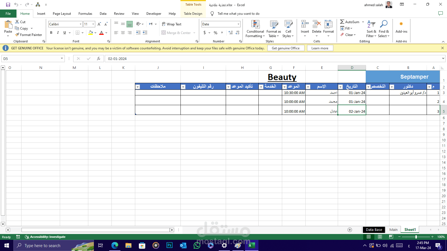Add a new sheet with the plus icon
447x251 pixels.
click(350, 230)
